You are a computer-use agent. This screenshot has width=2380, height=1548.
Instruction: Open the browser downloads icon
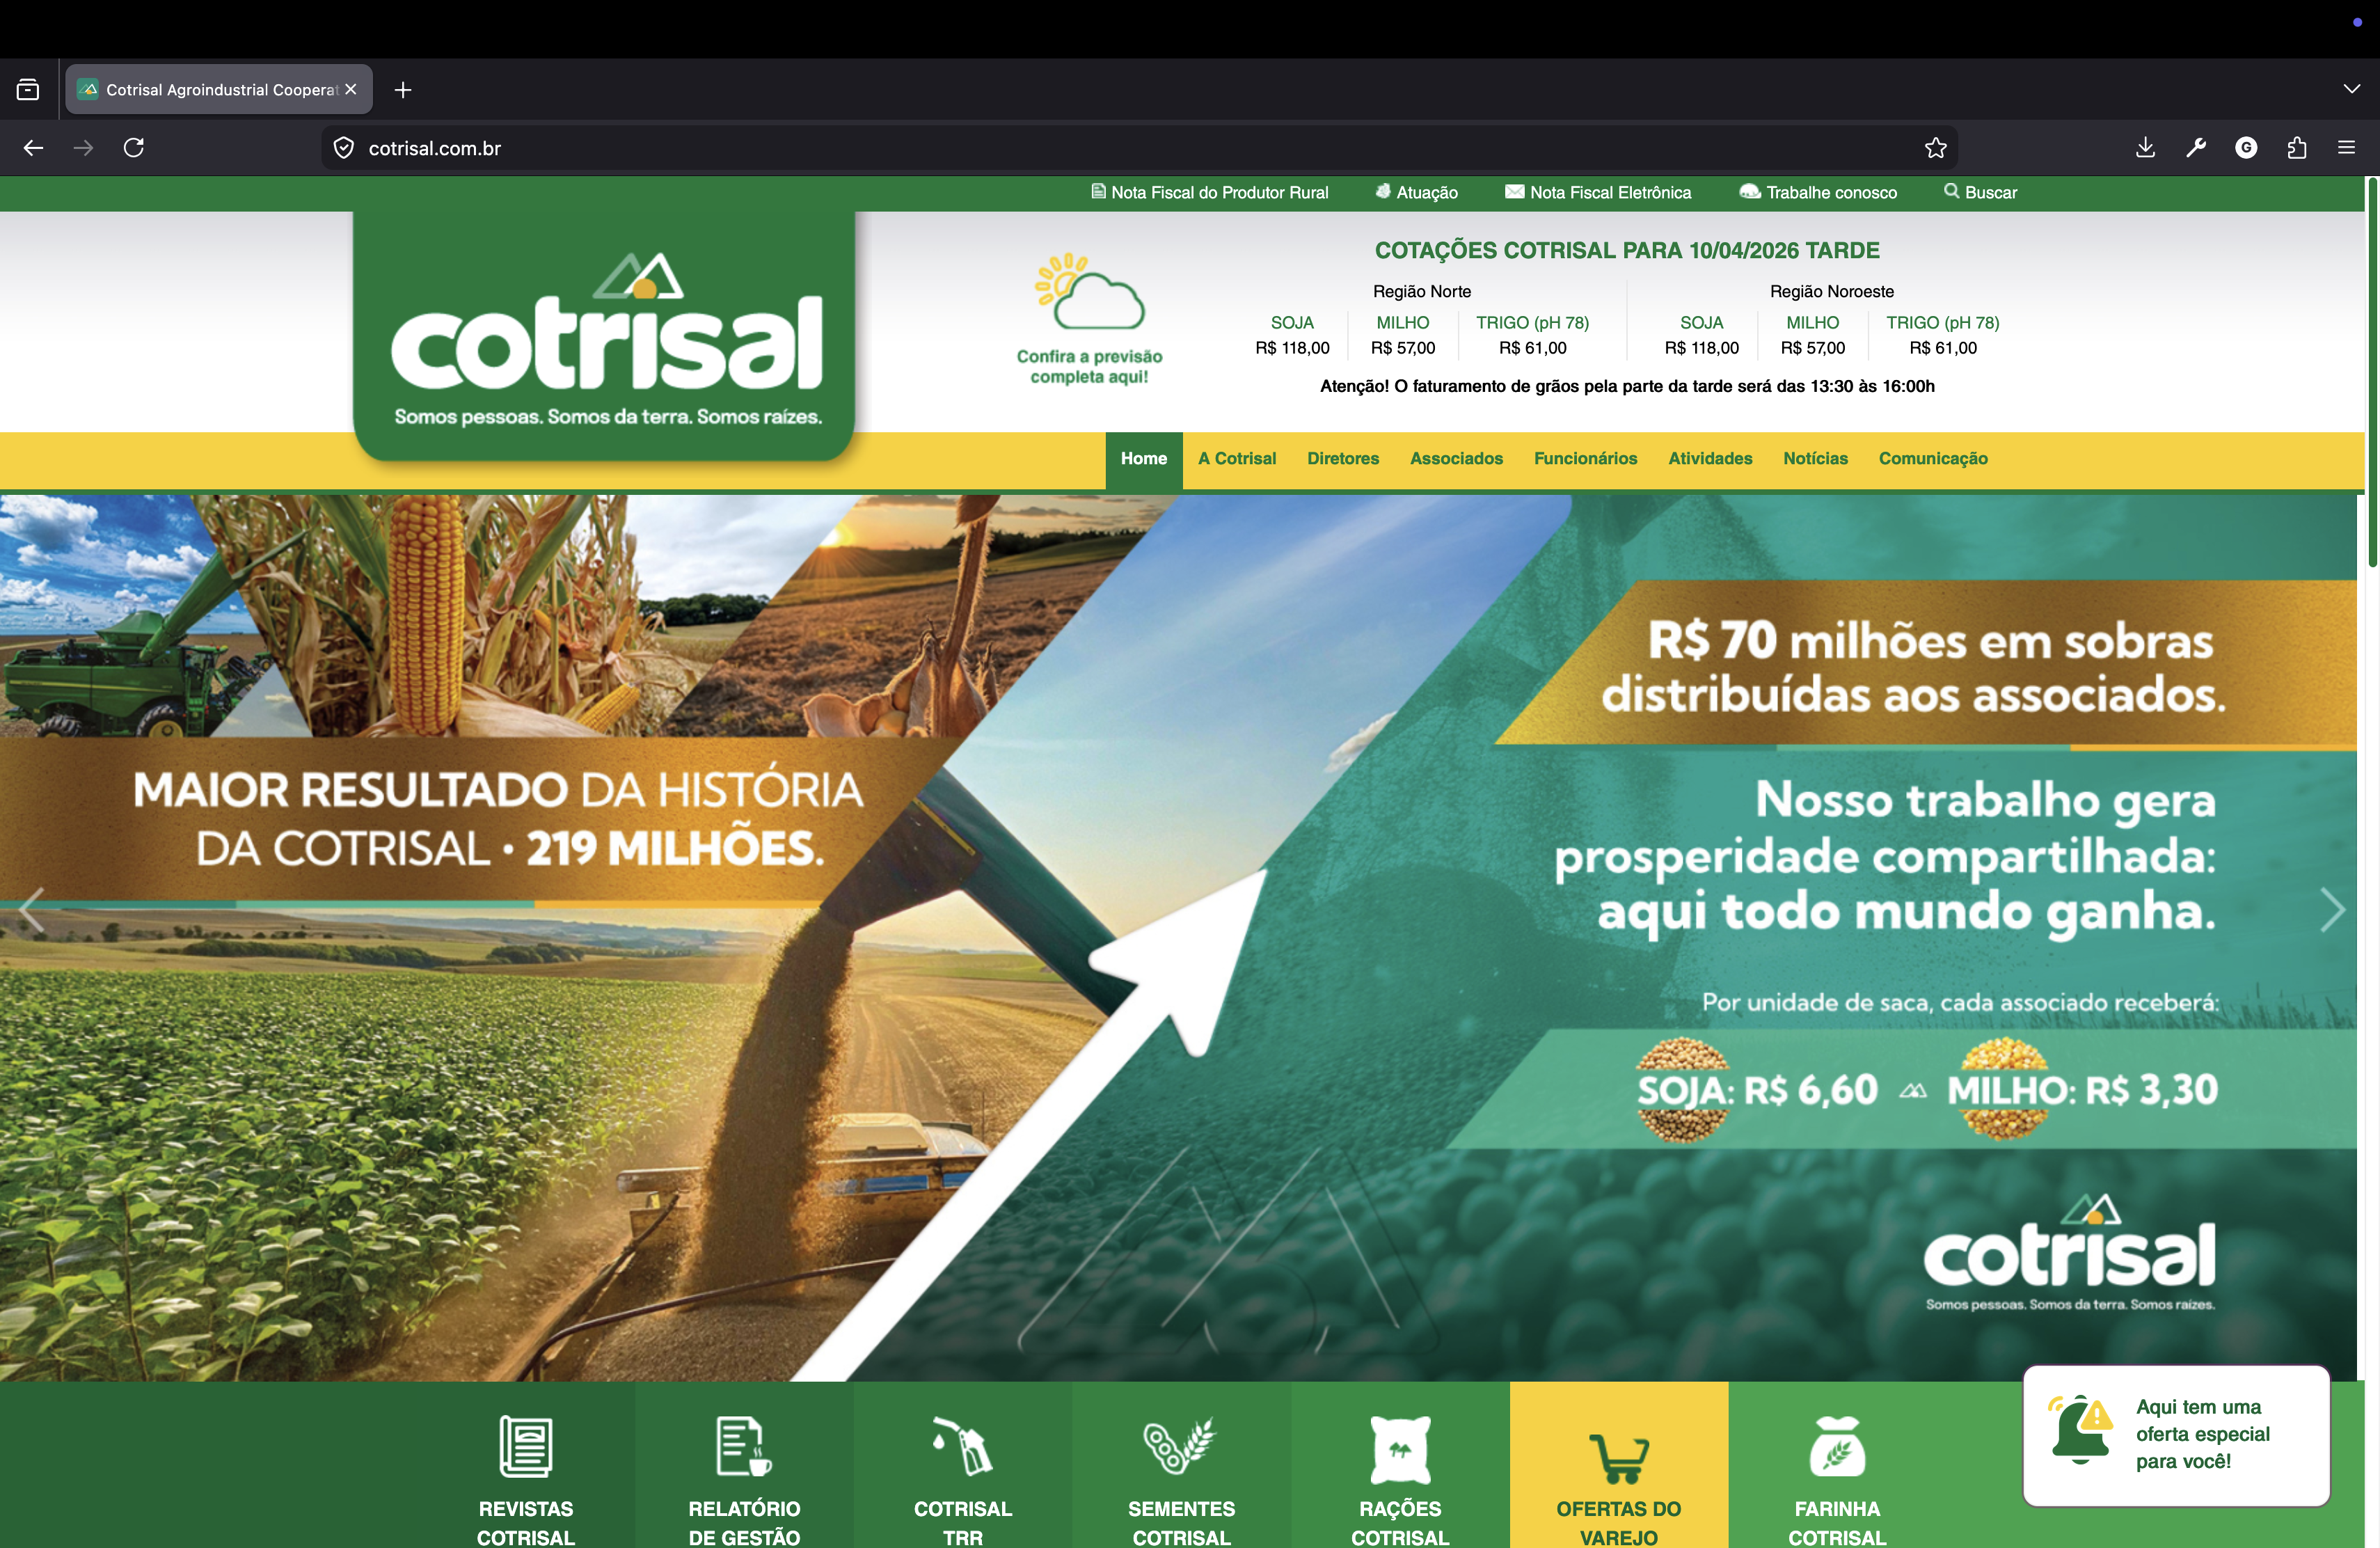tap(2145, 148)
